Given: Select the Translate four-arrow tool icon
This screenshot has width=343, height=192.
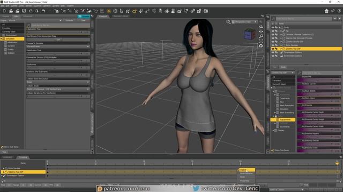Looking at the screenshot, I should tap(140, 11).
